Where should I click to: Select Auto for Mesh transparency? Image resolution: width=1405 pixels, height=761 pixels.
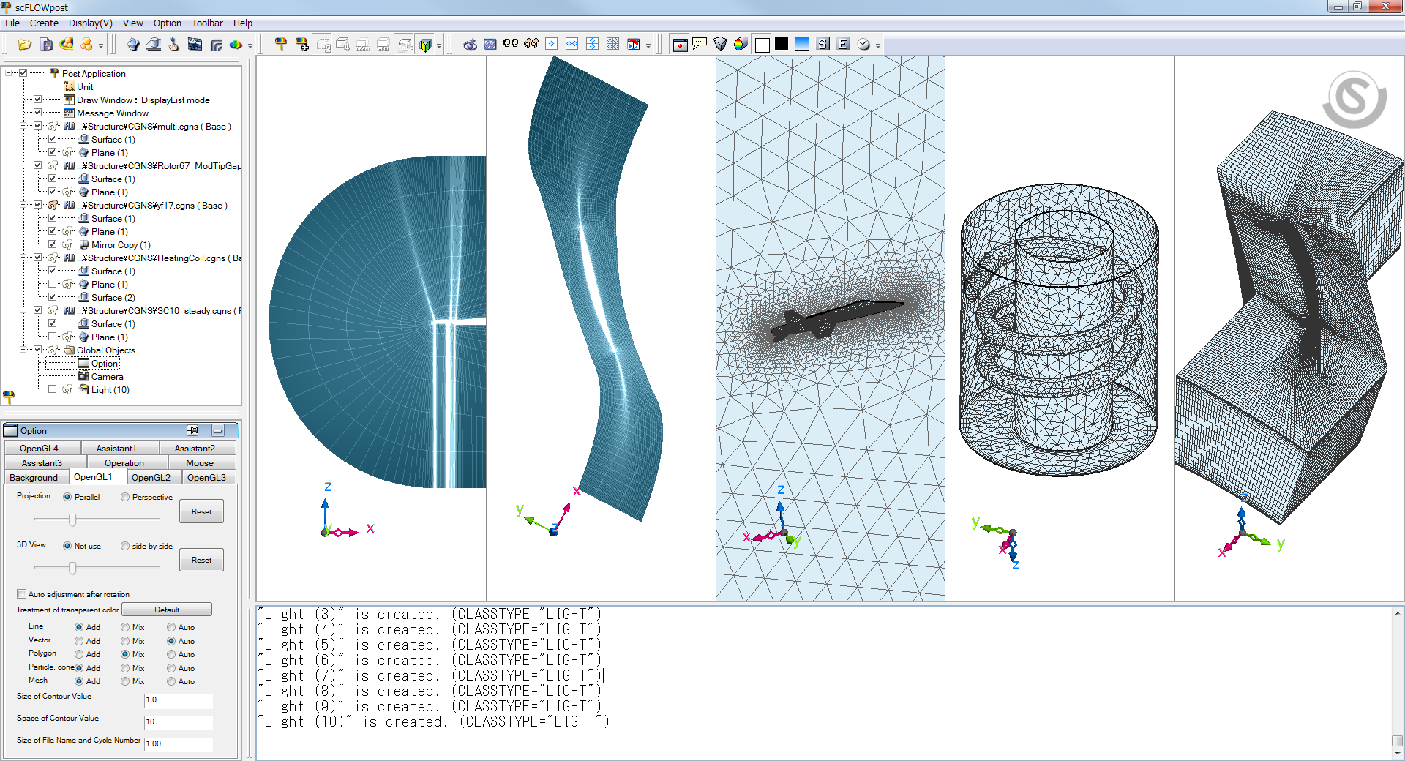pyautogui.click(x=171, y=681)
